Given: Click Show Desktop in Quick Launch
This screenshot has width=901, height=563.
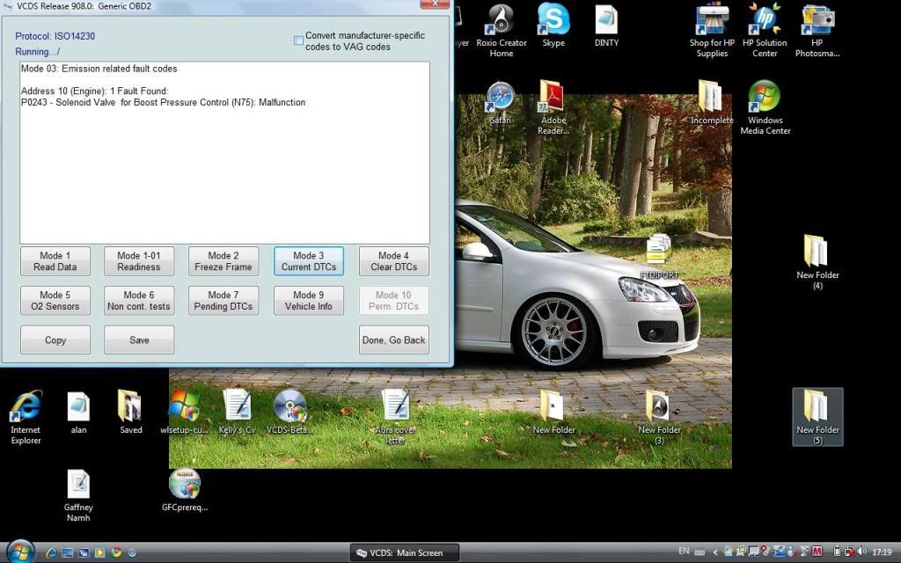Looking at the screenshot, I should (x=67, y=552).
